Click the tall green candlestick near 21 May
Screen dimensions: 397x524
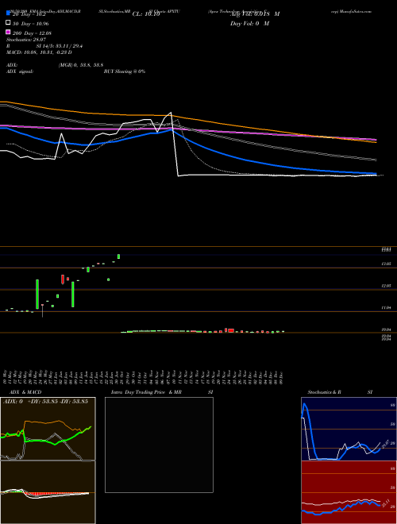(37, 294)
